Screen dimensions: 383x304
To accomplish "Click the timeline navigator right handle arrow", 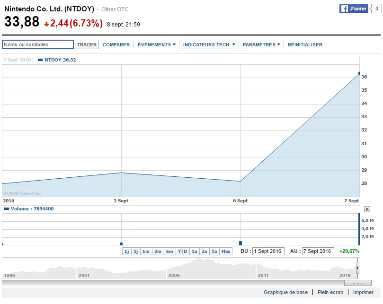I will tap(357, 268).
